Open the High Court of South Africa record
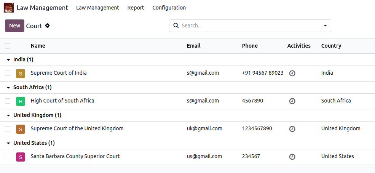Screen dimensions: 375x173 coord(62,101)
